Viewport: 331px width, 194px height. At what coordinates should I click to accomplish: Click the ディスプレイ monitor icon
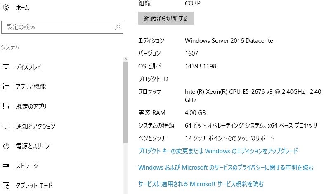point(6,67)
